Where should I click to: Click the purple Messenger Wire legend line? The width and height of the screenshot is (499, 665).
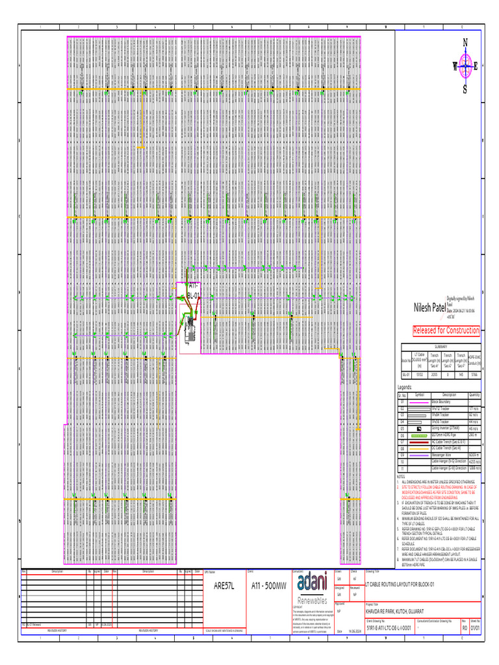tap(419, 455)
